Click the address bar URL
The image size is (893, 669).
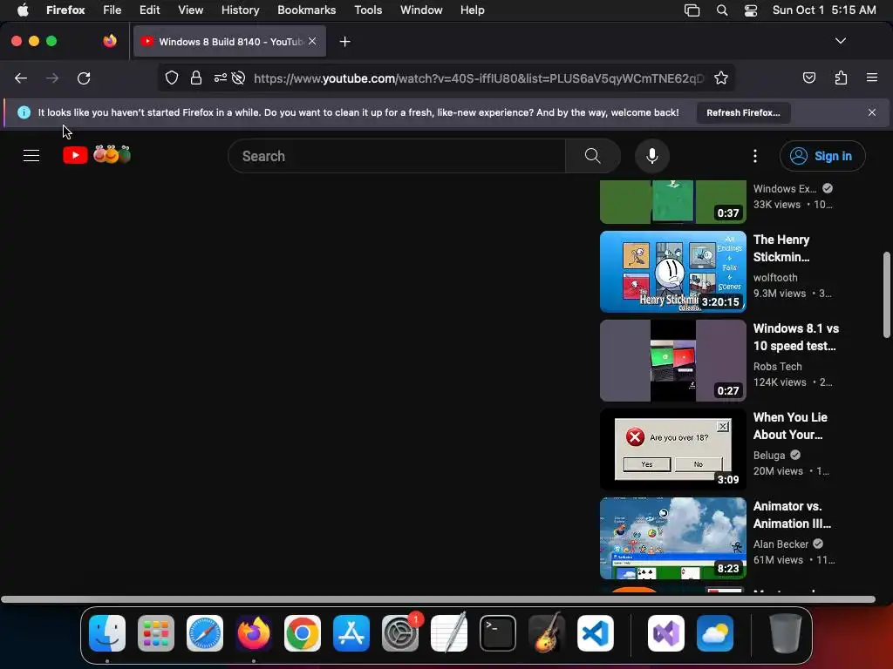point(479,78)
